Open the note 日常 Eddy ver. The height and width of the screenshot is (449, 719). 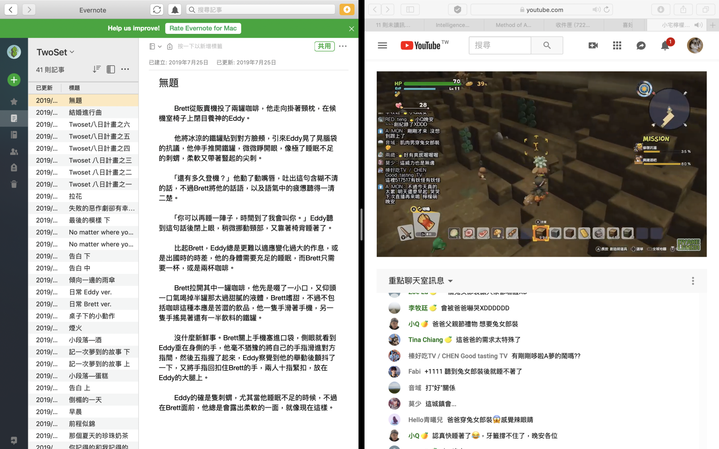tap(84, 292)
